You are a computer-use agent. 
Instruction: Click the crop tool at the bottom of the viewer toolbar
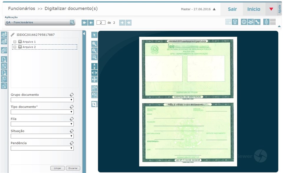[x=94, y=104]
